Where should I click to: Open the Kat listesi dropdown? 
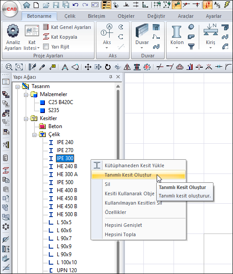tap(32, 45)
